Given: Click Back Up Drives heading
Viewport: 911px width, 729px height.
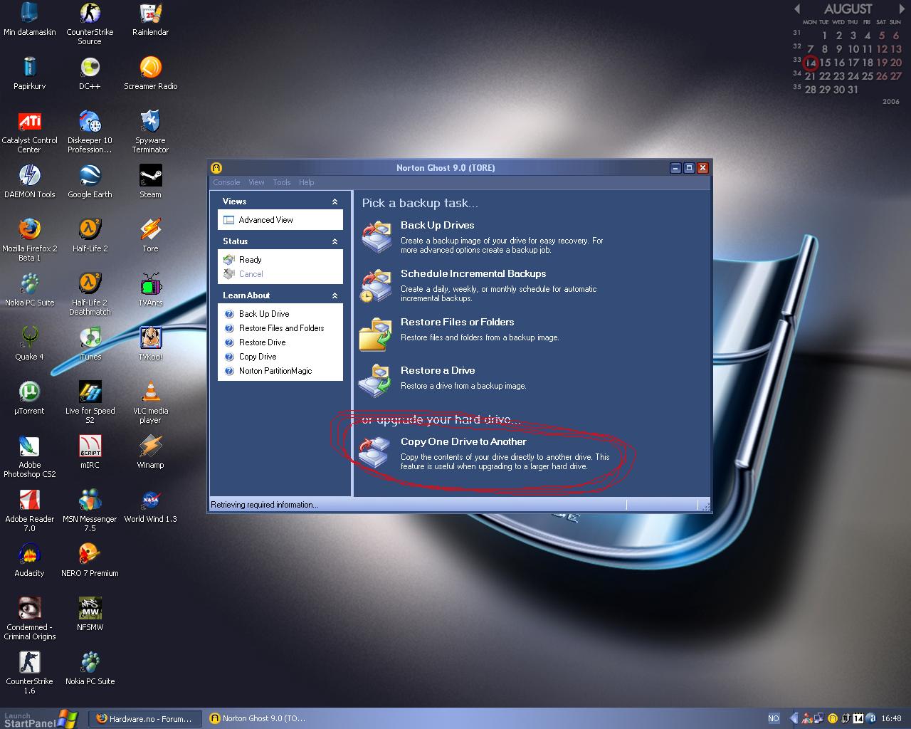Looking at the screenshot, I should point(437,225).
